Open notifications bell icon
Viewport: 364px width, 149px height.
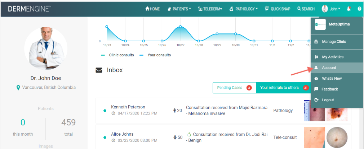click(x=349, y=9)
